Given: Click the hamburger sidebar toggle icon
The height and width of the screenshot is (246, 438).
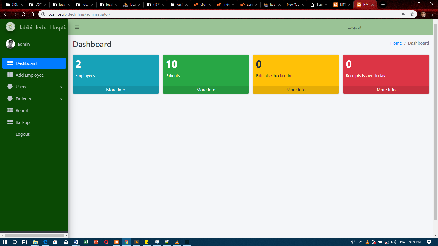Looking at the screenshot, I should tap(77, 27).
